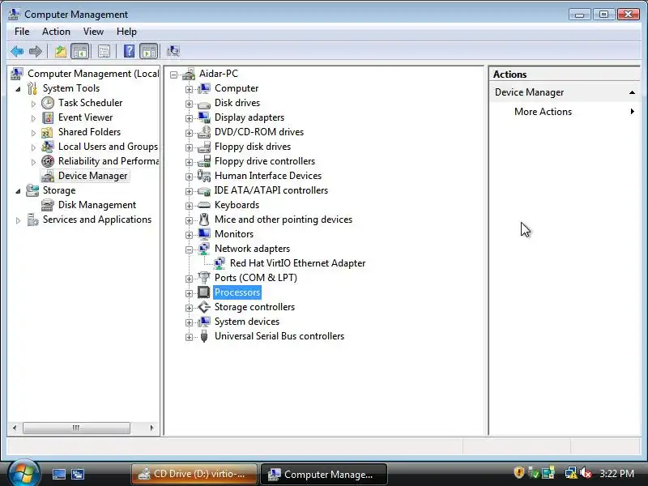Click the Human Interface Devices icon
Screen dimensions: 648x486
click(204, 176)
